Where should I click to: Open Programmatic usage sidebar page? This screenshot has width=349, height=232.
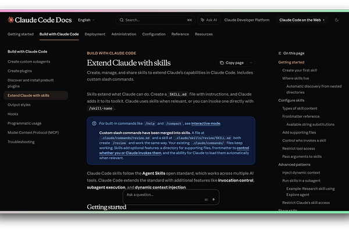[x=24, y=124]
